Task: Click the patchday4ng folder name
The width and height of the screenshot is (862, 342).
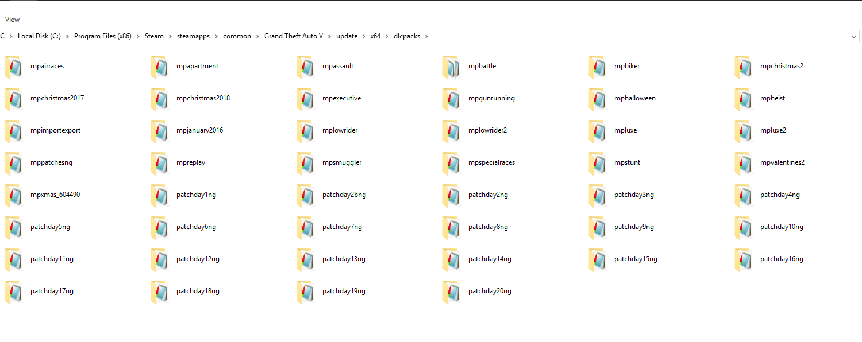Action: coord(780,195)
